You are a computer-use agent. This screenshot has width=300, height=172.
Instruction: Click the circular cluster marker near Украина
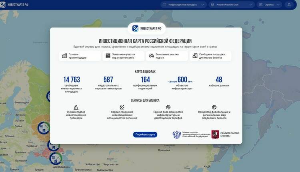53,146
